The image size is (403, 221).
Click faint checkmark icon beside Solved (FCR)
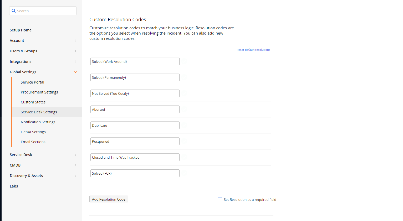point(185,173)
